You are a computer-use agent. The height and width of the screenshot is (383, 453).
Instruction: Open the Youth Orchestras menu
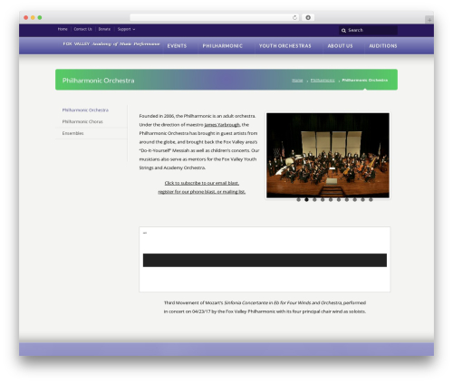pyautogui.click(x=284, y=46)
